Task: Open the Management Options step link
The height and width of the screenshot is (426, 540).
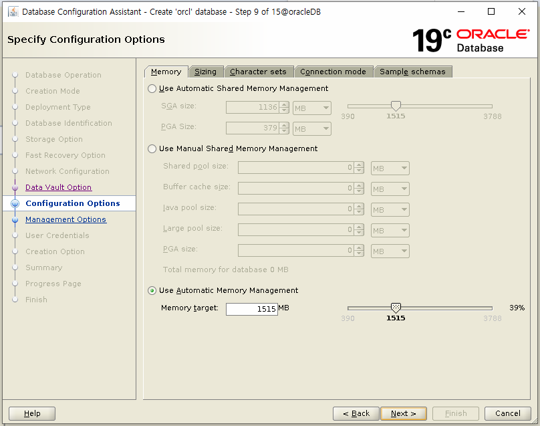Action: click(65, 219)
